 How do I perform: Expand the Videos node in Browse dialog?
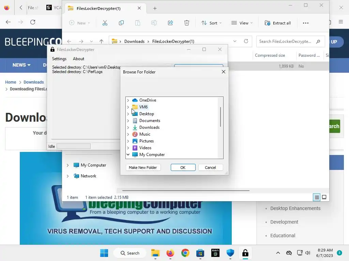(x=128, y=148)
